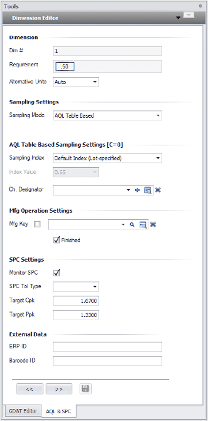Click the save floppy disk icon
208x421 pixels.
85,389
